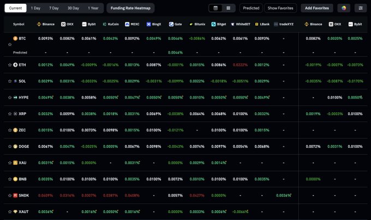Open the color theme picker icon
The image size is (371, 220).
344,8
